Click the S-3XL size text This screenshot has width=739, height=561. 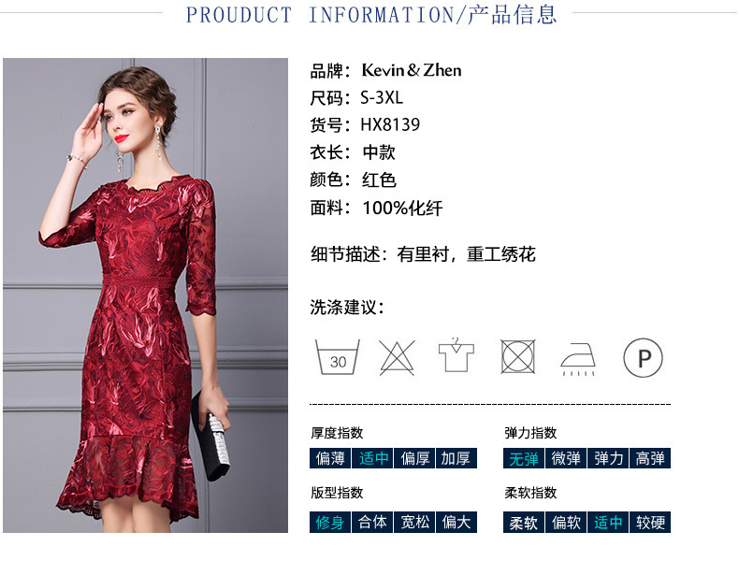coord(382,97)
